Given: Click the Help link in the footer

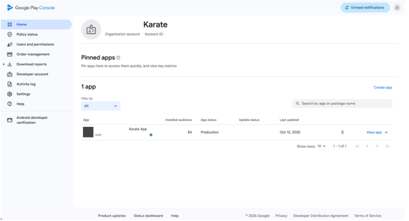Looking at the screenshot, I should click(x=175, y=216).
